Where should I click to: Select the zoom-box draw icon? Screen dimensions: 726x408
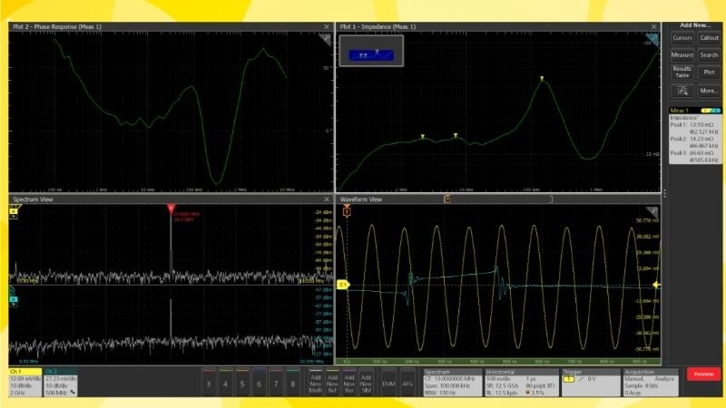click(682, 91)
